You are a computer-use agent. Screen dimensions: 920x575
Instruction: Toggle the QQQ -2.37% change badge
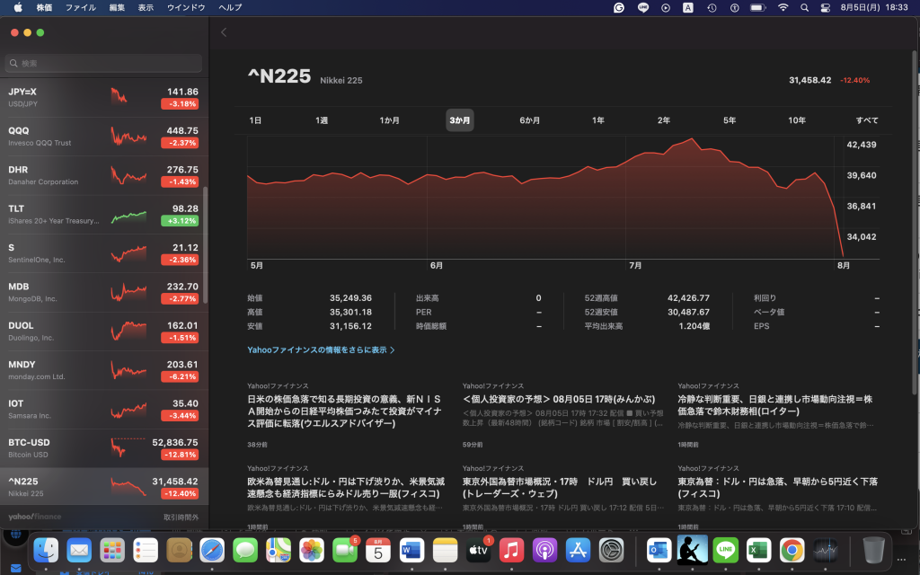click(180, 143)
